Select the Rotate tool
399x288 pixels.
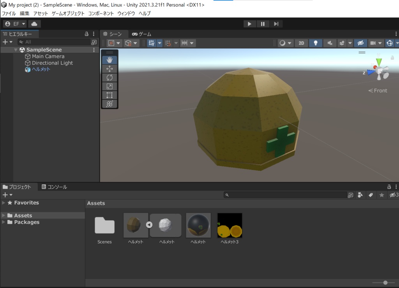[x=109, y=78]
